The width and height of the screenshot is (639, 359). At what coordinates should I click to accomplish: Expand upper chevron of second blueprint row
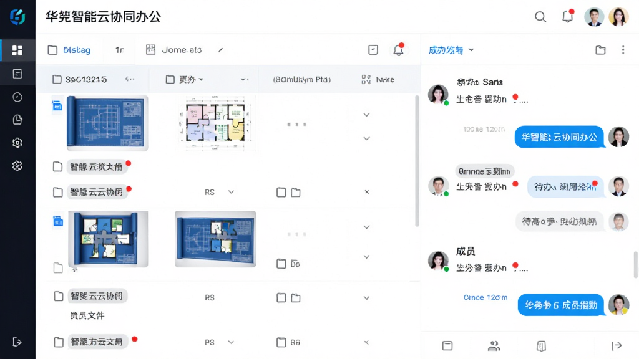click(366, 227)
